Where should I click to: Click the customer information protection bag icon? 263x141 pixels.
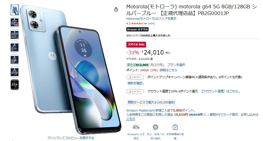(x=175, y=127)
